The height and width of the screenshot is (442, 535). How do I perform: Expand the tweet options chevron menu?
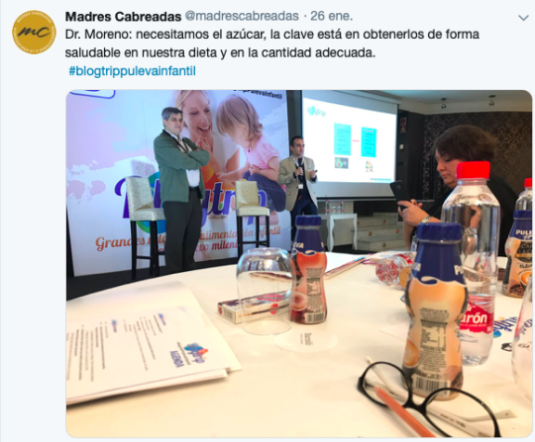point(523,18)
